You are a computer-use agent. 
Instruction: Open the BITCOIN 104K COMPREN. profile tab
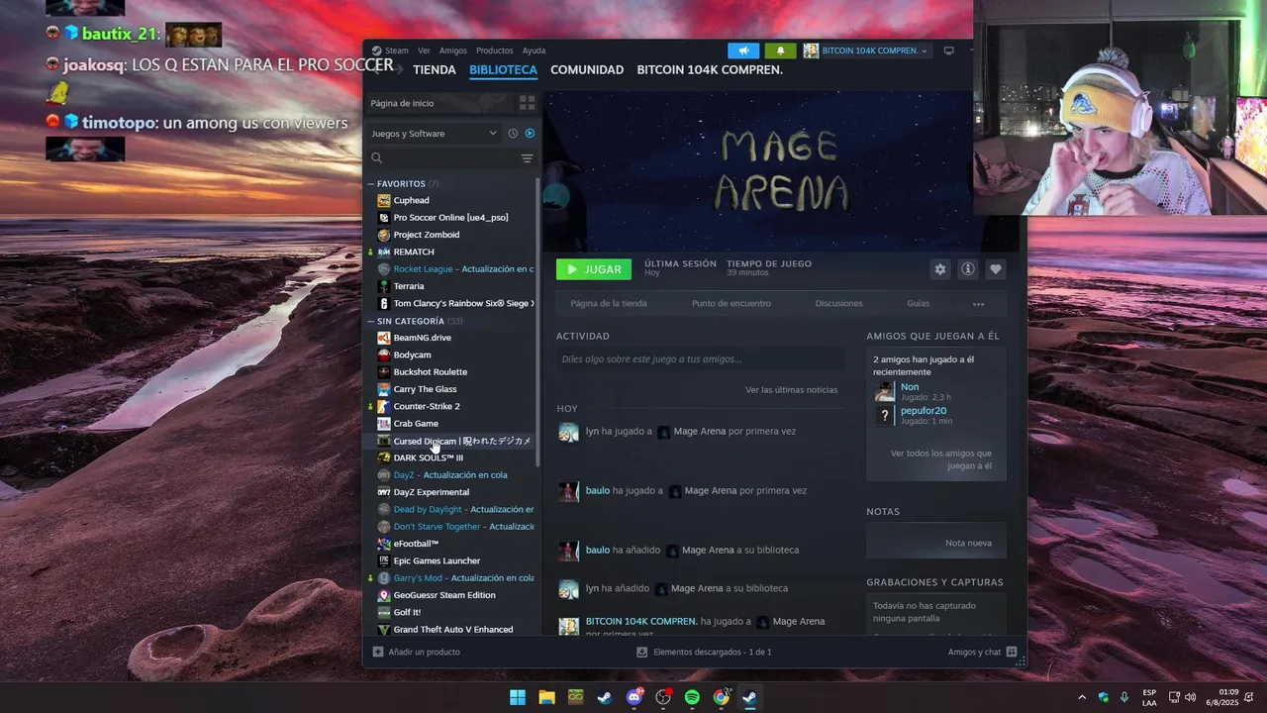(x=710, y=70)
